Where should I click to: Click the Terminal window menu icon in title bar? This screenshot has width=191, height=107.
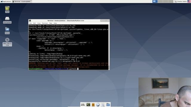point(30,21)
